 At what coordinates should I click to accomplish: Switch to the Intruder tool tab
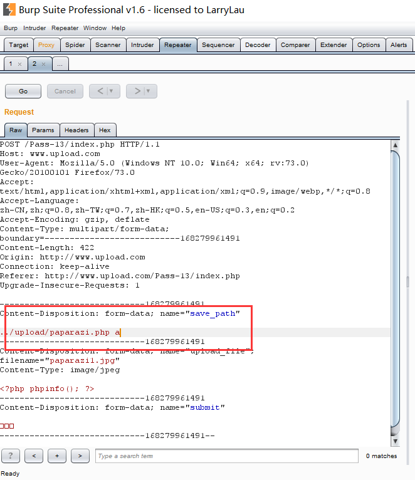(x=142, y=45)
